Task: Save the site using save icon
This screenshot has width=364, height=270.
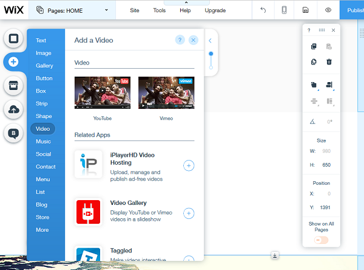Action: (306, 10)
